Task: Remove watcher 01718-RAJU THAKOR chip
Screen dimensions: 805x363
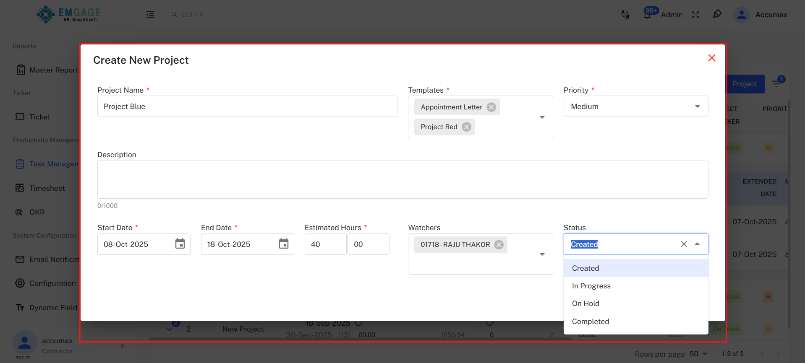Action: coord(499,245)
